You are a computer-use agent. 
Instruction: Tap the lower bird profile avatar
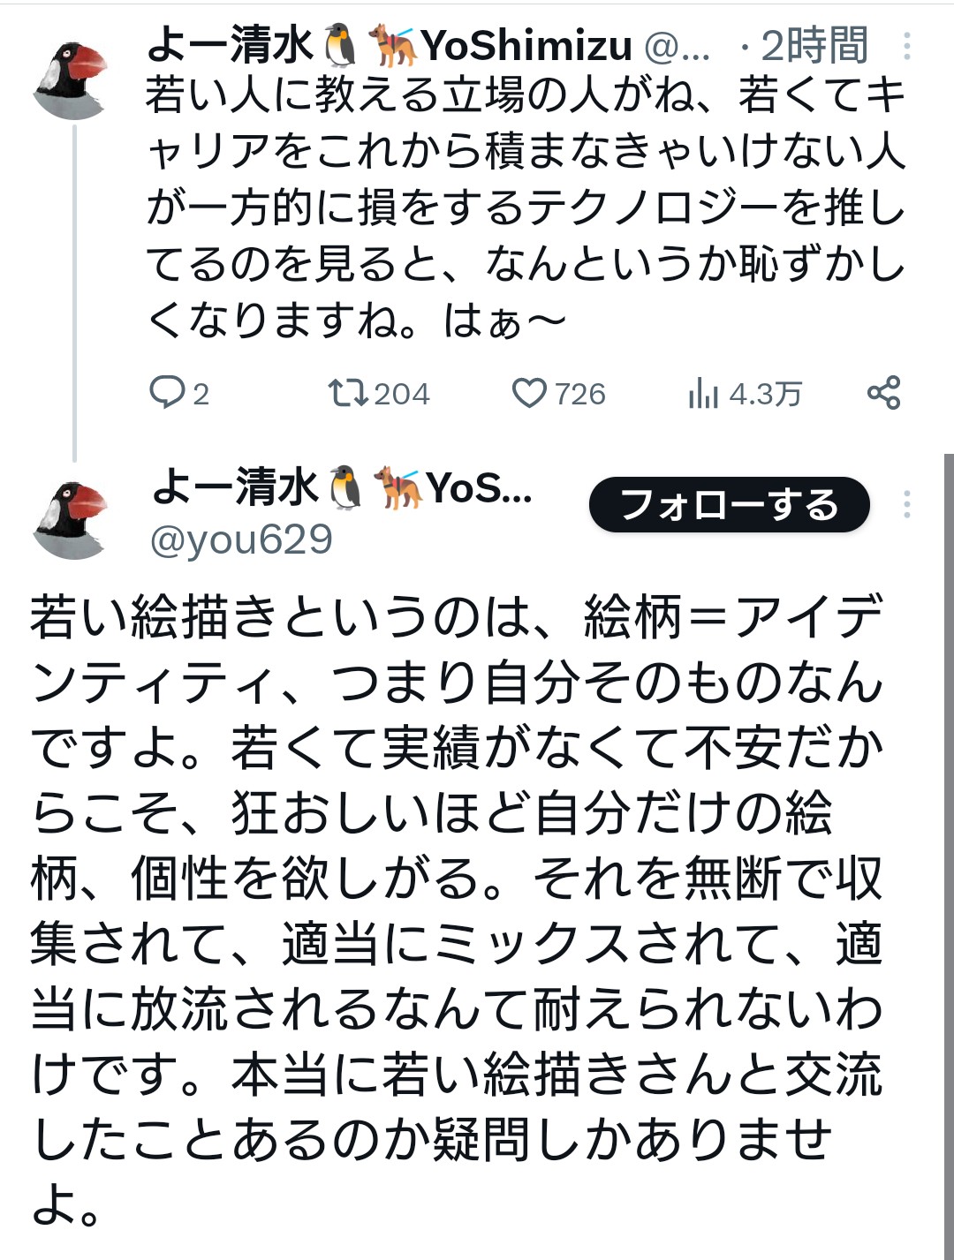point(72,520)
